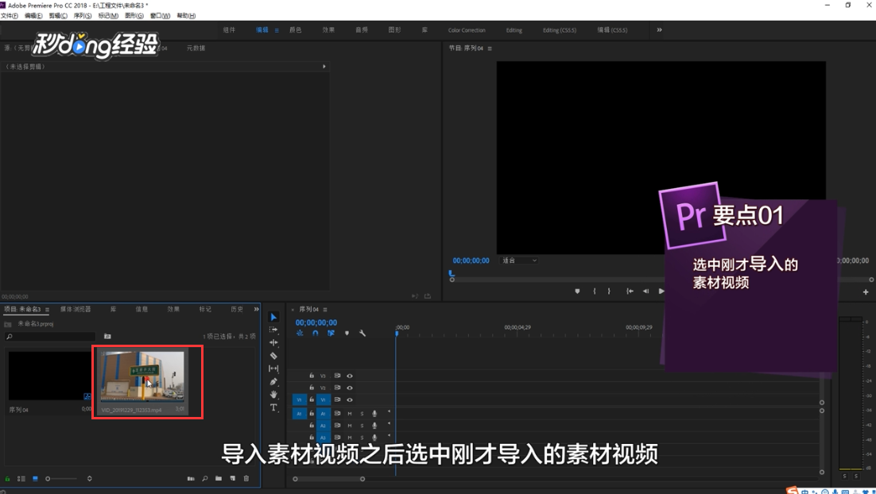
Task: Toggle lock on track V3
Action: click(x=311, y=376)
